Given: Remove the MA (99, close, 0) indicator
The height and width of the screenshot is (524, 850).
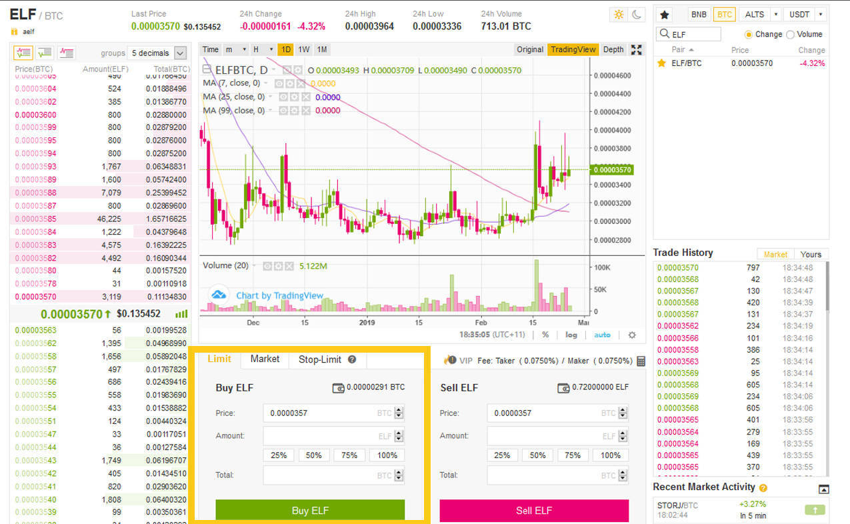Looking at the screenshot, I should point(307,111).
